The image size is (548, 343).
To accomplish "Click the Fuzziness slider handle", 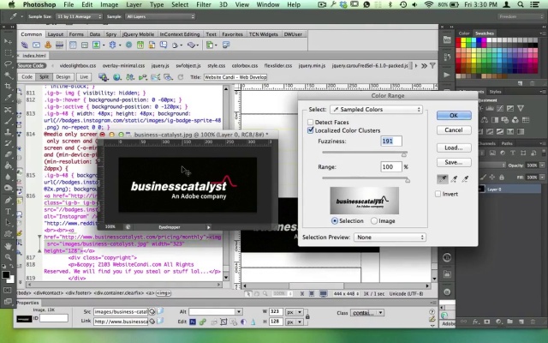I will (404, 154).
